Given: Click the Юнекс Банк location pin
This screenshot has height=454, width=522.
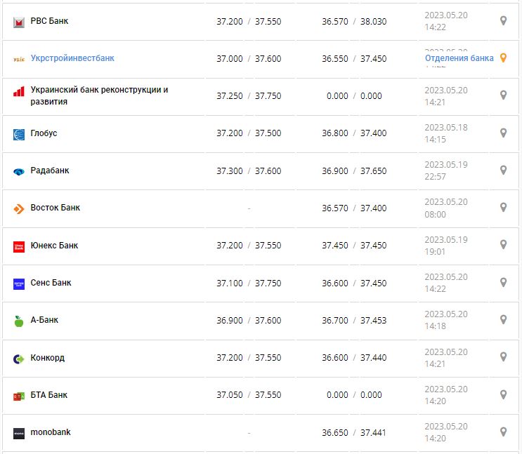Looking at the screenshot, I should [x=503, y=245].
